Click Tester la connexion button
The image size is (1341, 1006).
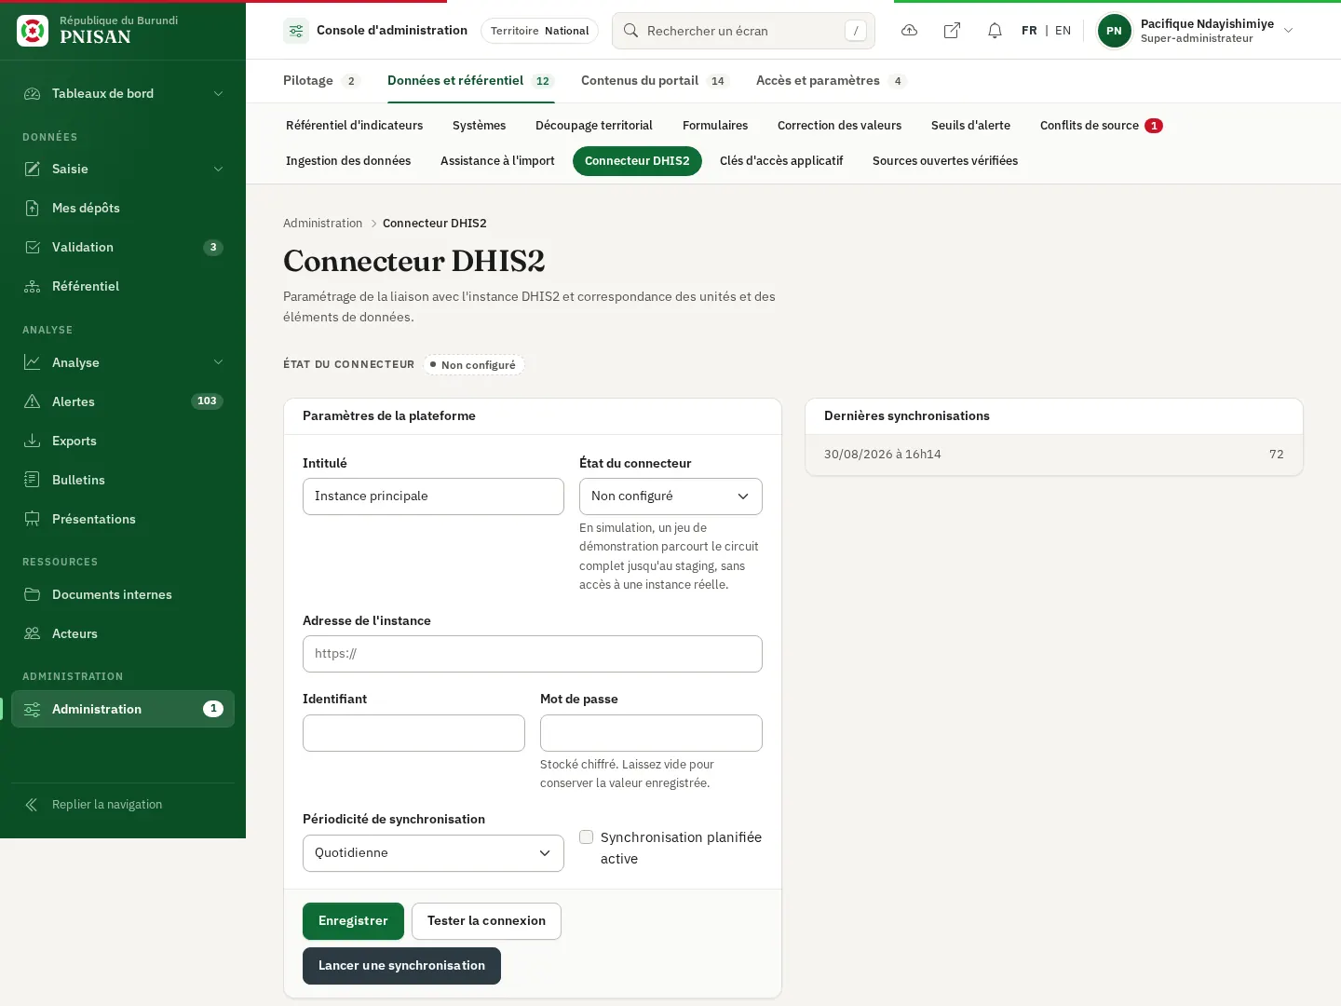[x=486, y=921]
